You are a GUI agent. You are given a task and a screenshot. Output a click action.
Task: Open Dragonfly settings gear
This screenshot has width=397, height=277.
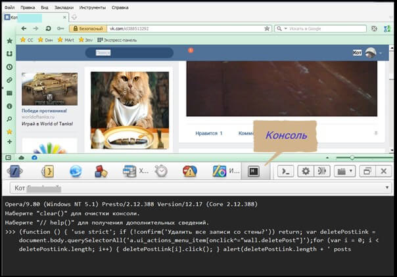tap(304, 171)
